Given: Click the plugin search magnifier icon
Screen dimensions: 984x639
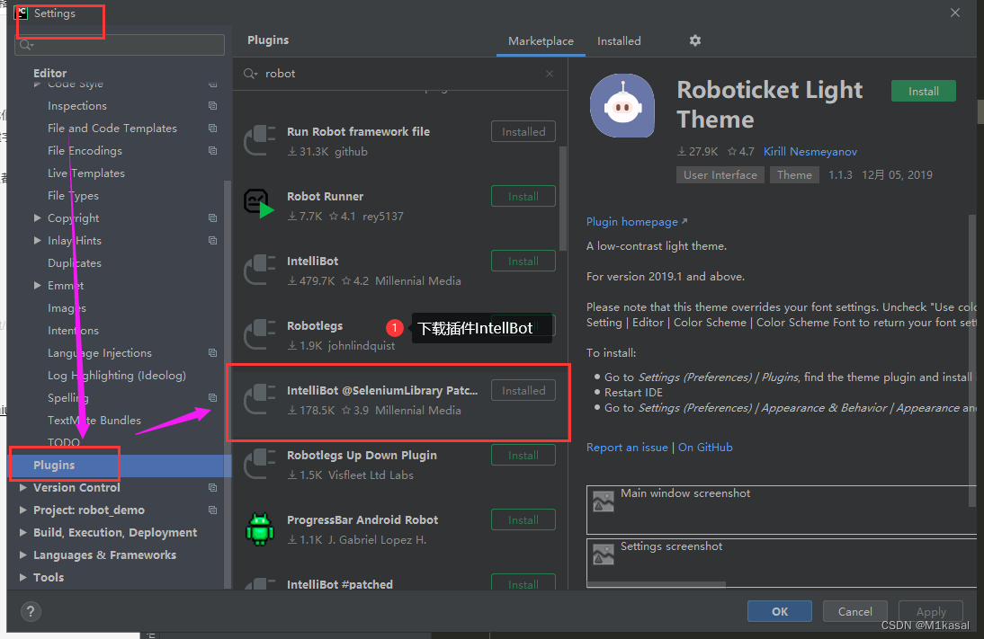Looking at the screenshot, I should coord(250,74).
